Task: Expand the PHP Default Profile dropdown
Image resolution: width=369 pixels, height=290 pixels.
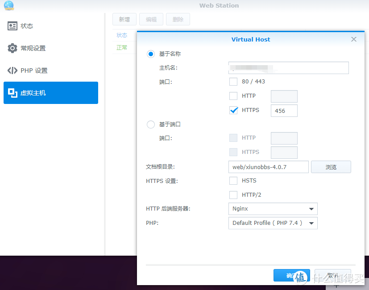Action: click(273, 223)
